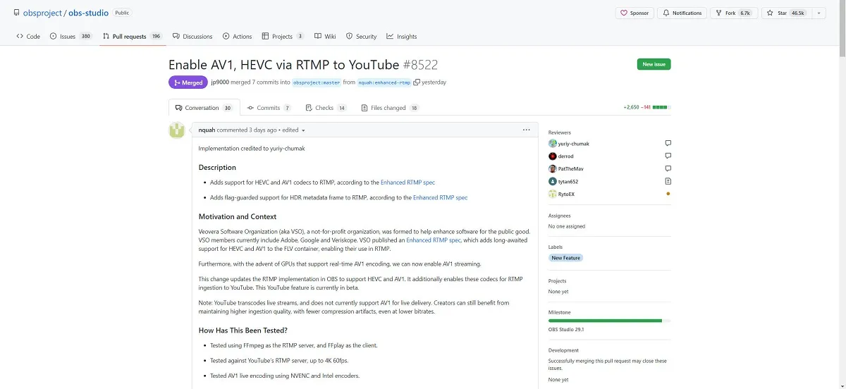The width and height of the screenshot is (846, 389).
Task: Open reviewer PatTheMav profile
Action: coord(570,169)
